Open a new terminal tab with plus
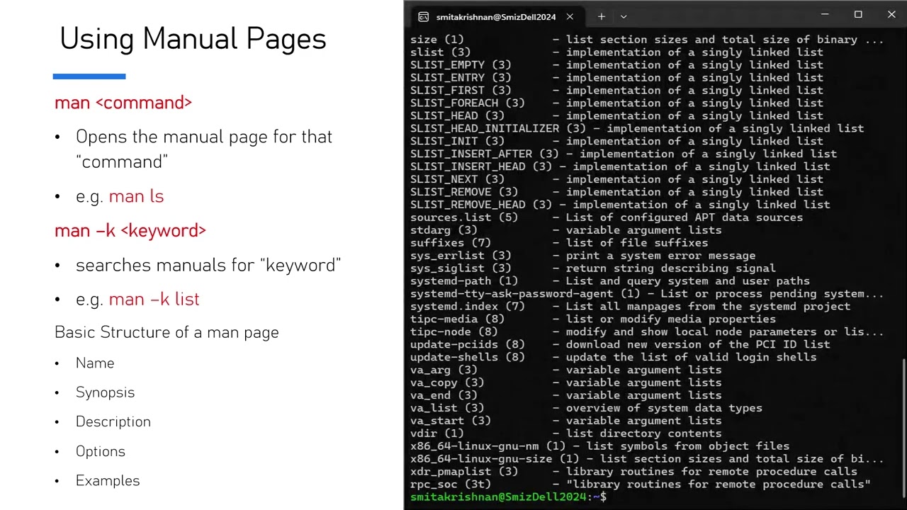This screenshot has width=907, height=510. click(601, 16)
